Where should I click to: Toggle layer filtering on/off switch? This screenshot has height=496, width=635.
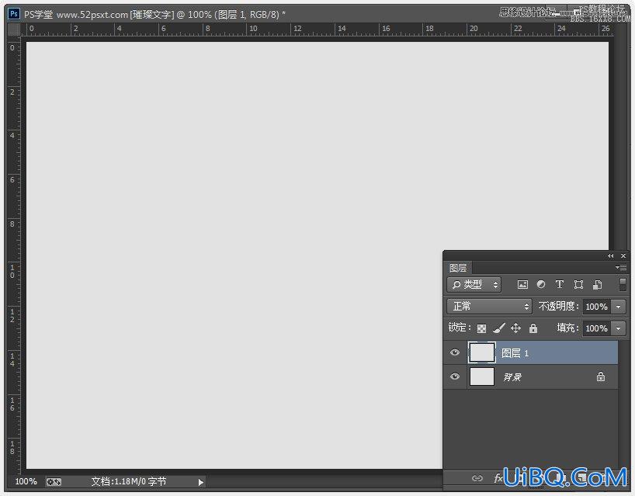pyautogui.click(x=623, y=284)
